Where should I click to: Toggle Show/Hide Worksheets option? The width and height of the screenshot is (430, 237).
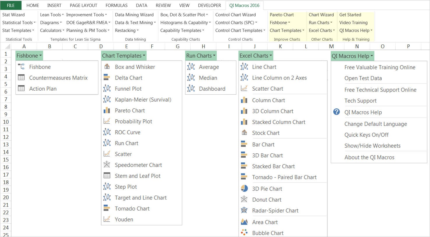coord(372,146)
